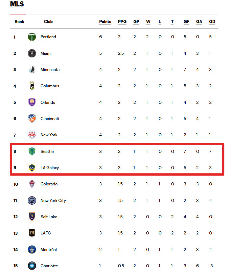The image size is (234, 273).
Task: Click the Orlando City purple crest
Action: pyautogui.click(x=32, y=102)
